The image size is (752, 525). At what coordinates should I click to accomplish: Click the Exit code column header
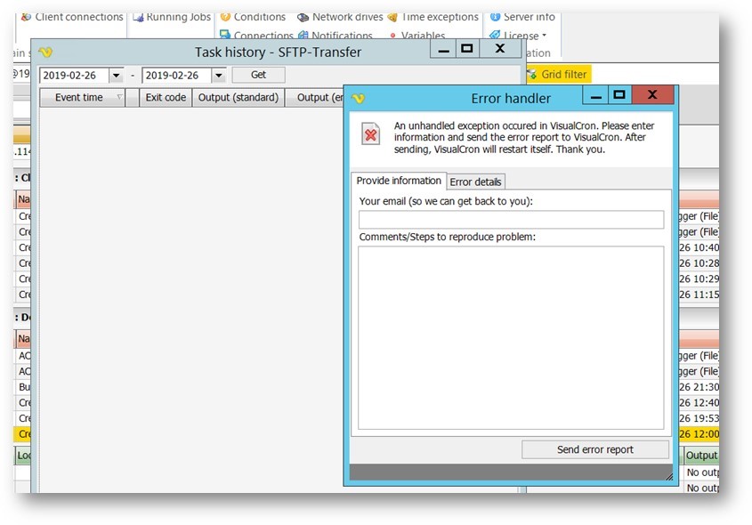[166, 98]
